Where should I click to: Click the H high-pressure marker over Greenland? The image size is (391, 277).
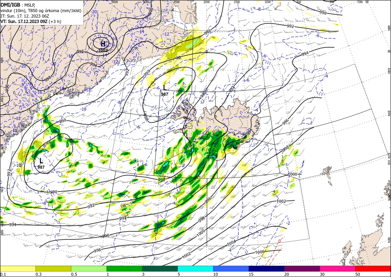(103, 44)
